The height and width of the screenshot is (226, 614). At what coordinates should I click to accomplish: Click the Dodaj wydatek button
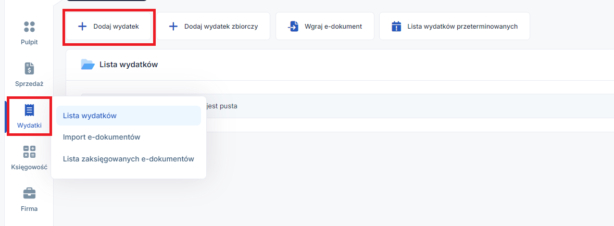tap(108, 26)
